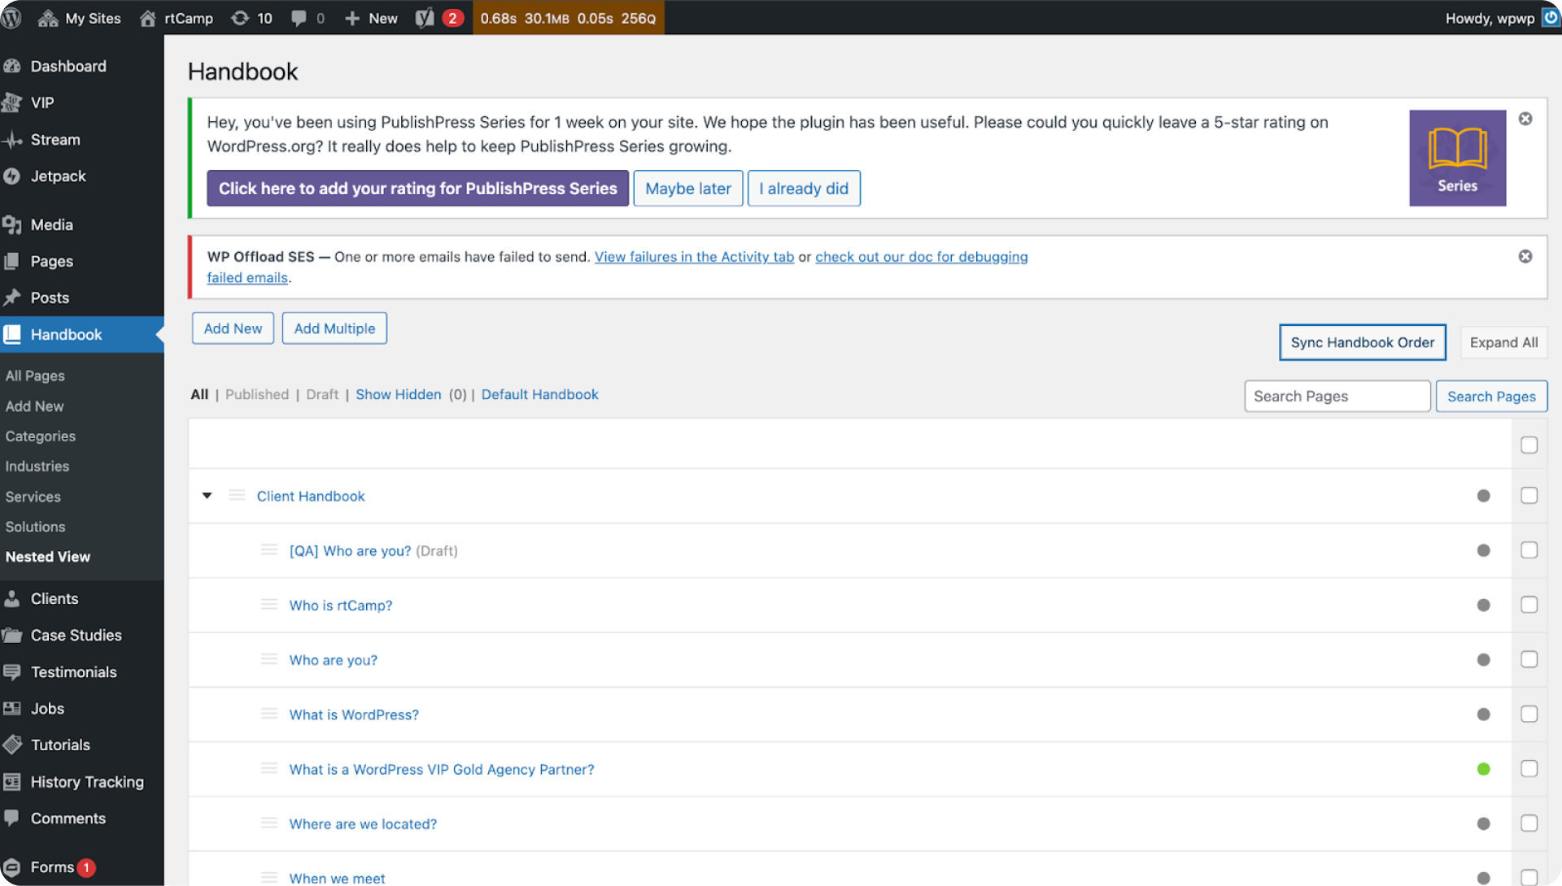Viewport: 1562px width, 886px height.
Task: Collapse the Client Handbook tree
Action: coord(207,495)
